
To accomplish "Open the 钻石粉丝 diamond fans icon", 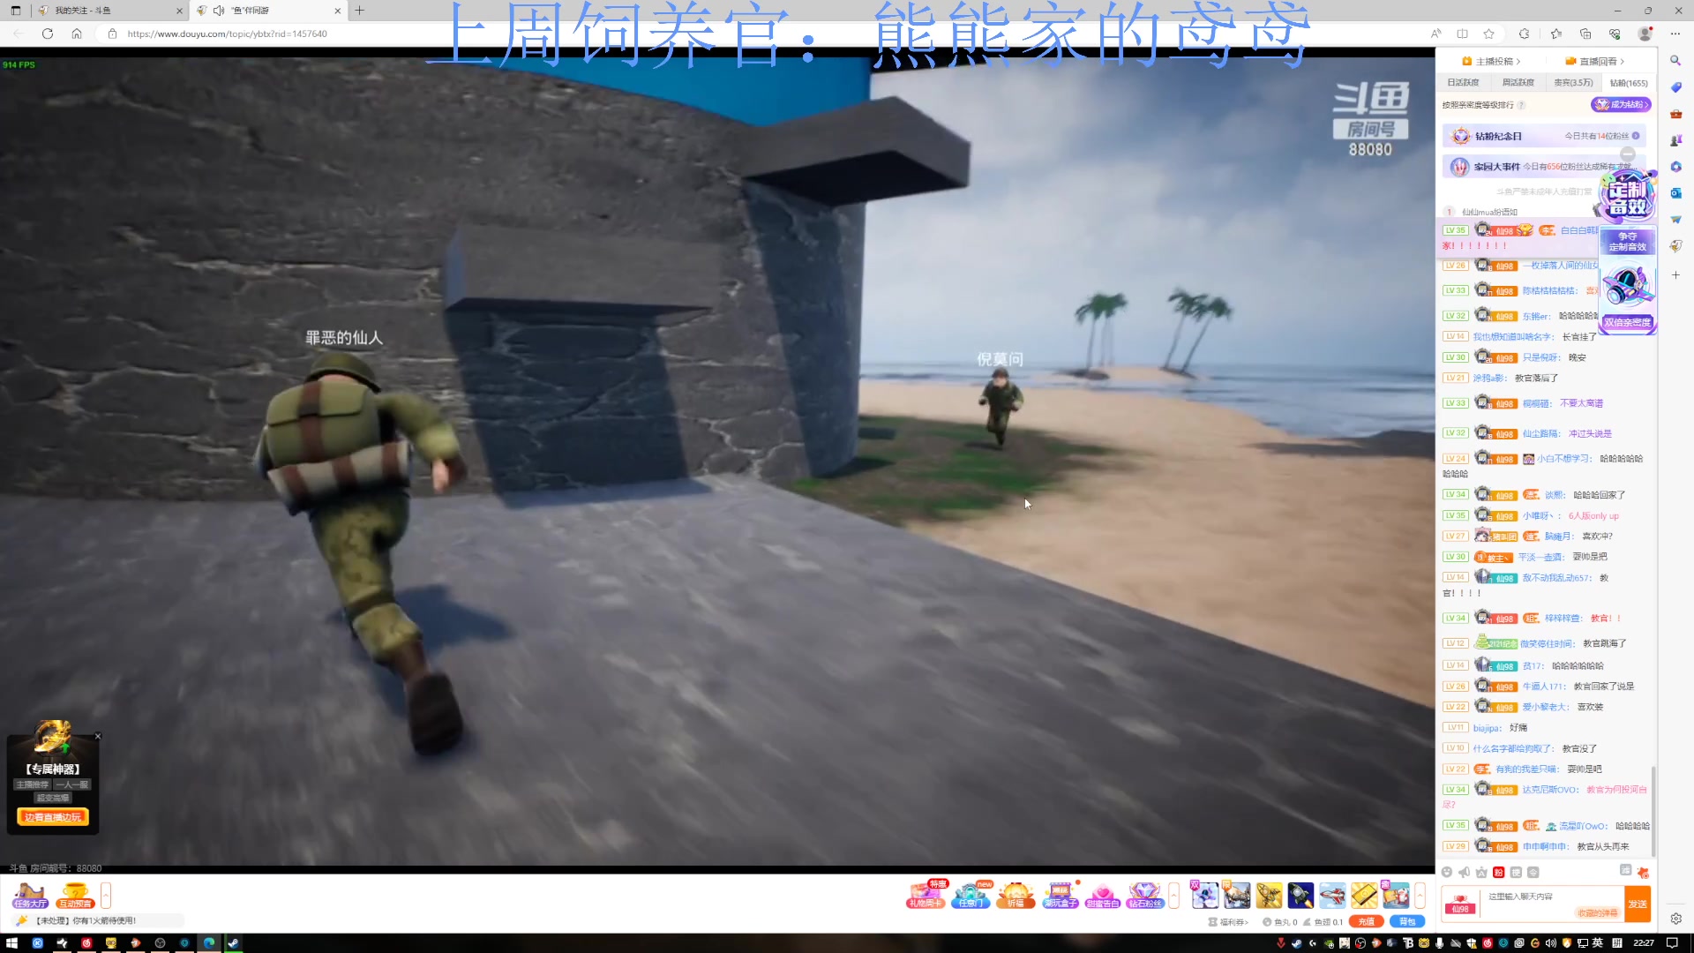I will pyautogui.click(x=1145, y=895).
